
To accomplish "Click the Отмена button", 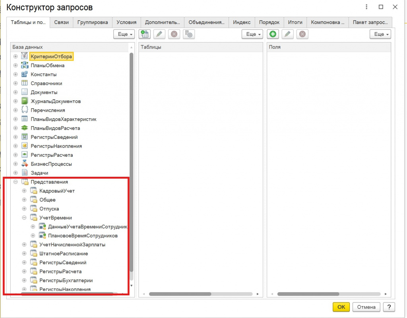I will [366, 307].
